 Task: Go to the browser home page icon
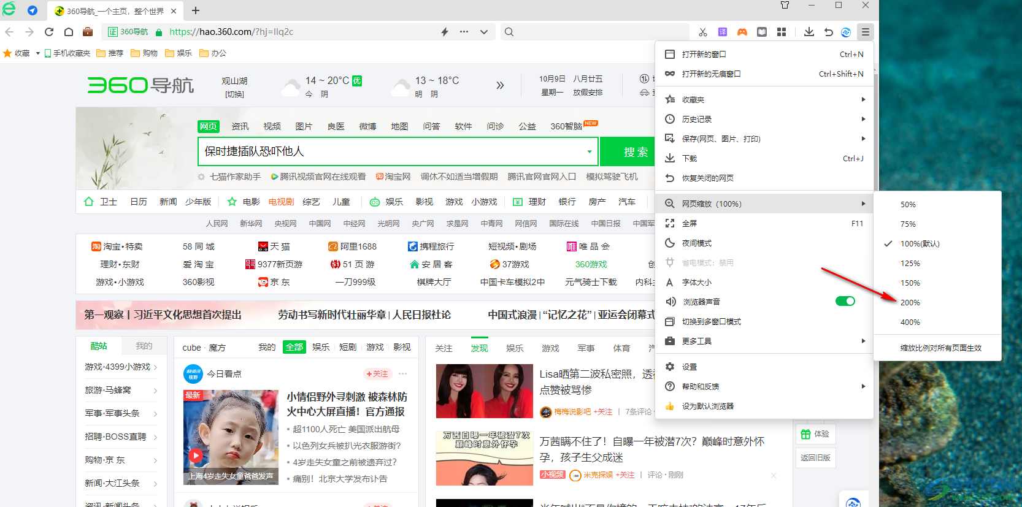[x=69, y=32]
